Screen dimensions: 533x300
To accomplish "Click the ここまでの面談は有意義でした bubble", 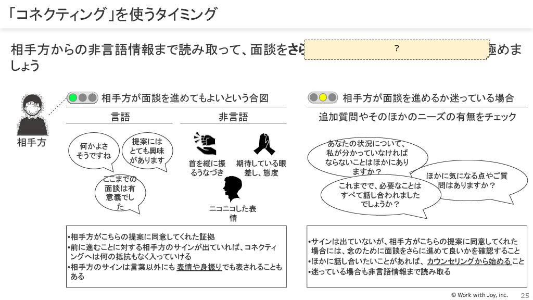I will [120, 193].
